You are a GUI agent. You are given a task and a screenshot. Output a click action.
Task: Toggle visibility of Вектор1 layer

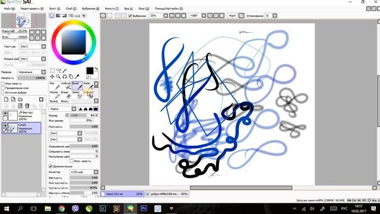[5, 113]
